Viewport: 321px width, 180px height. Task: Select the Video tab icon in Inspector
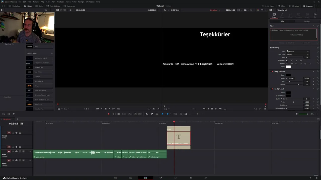tap(274, 15)
